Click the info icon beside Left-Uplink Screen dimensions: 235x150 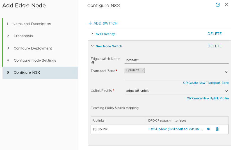click(208, 129)
